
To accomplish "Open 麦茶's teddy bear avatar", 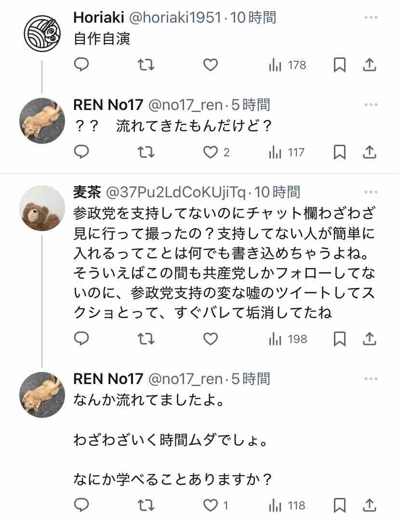I will (42, 208).
